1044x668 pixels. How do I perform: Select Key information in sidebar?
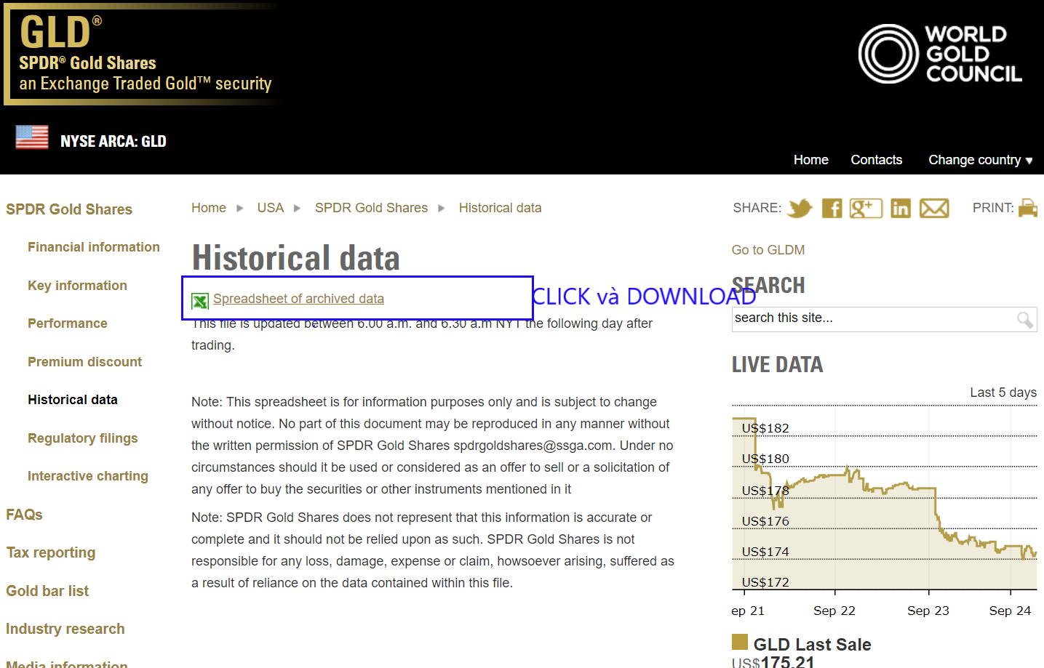(77, 286)
